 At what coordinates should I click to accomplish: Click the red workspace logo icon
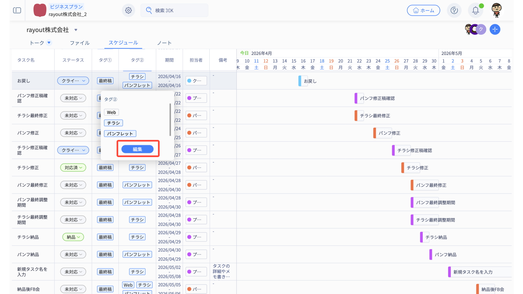pos(40,10)
